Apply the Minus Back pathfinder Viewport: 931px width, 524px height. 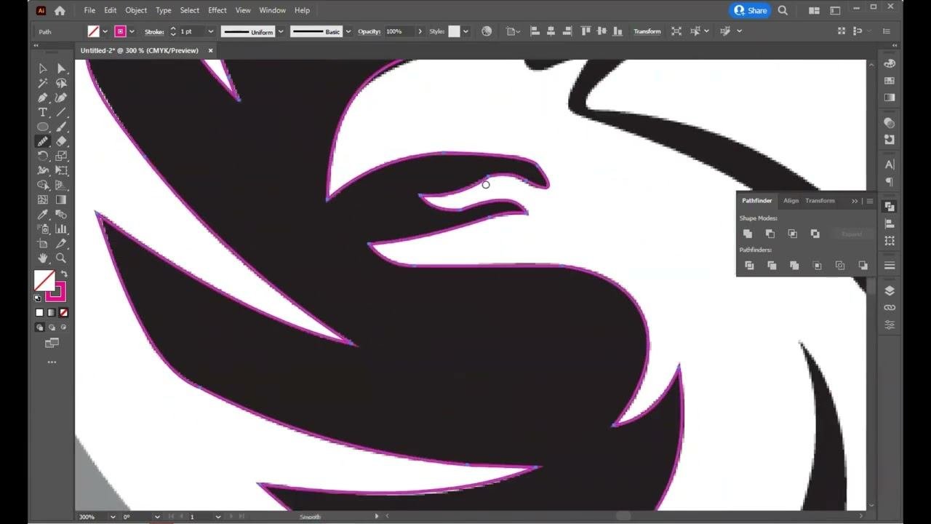[863, 266]
